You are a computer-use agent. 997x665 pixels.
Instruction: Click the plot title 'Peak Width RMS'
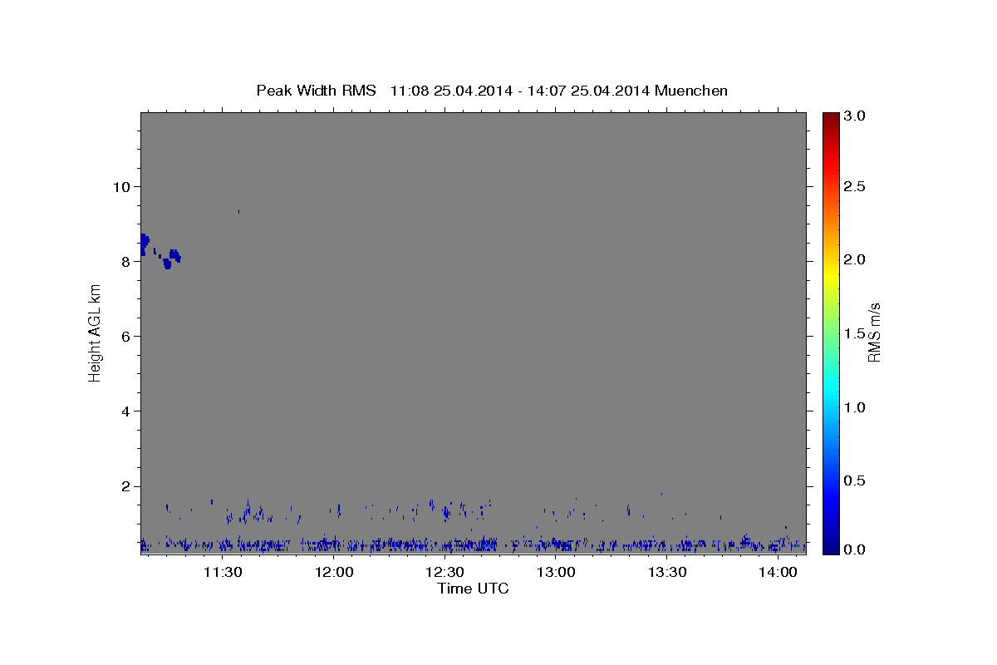coord(316,91)
